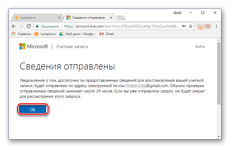
Task: Click the Microsoft logo
Action: coord(33,46)
